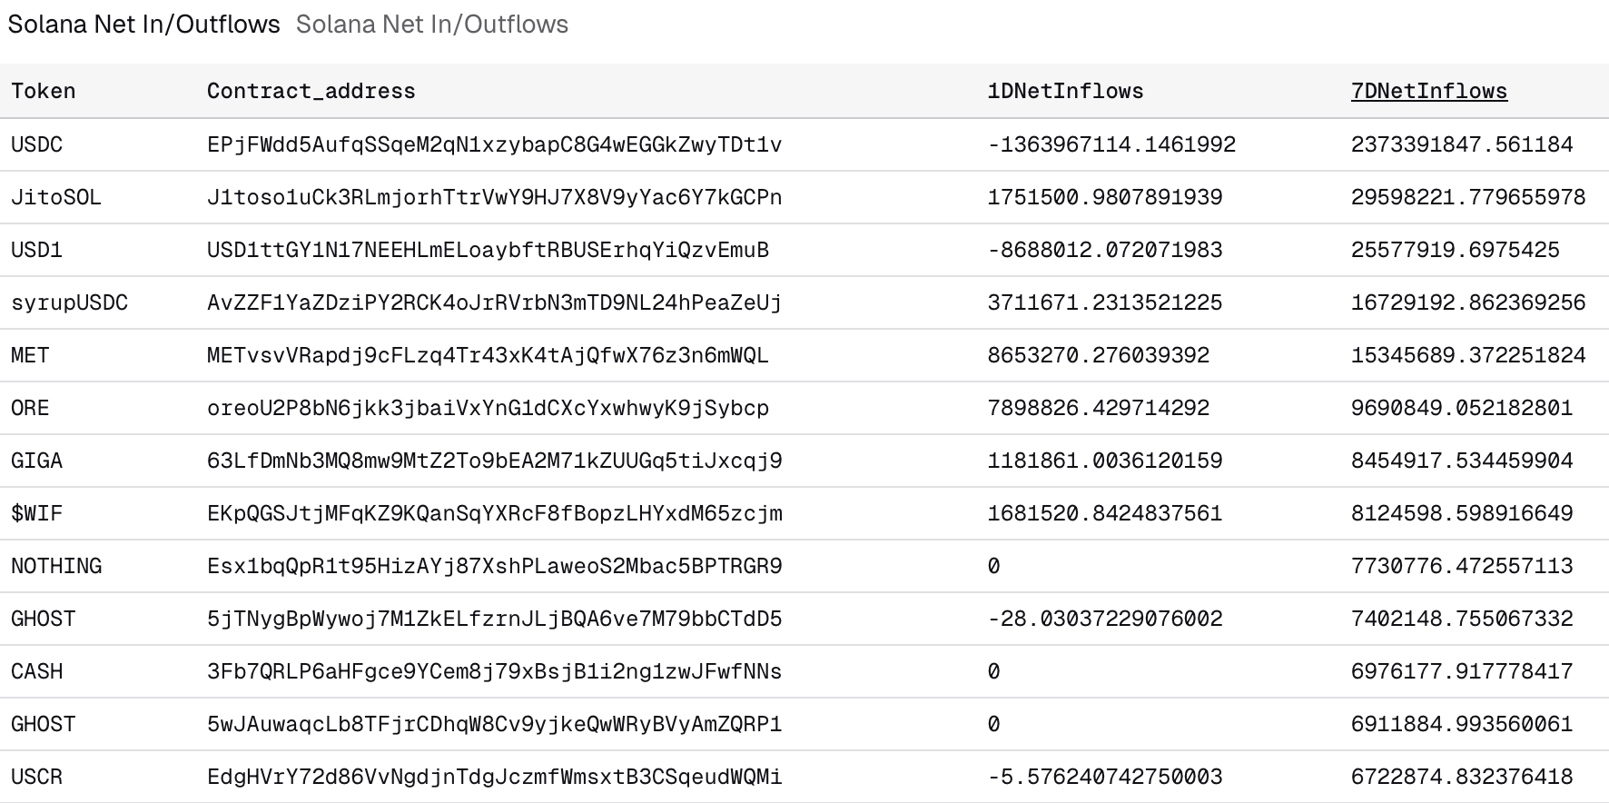
Task: Select 7D value 8124598.598916649
Action: (x=1462, y=513)
